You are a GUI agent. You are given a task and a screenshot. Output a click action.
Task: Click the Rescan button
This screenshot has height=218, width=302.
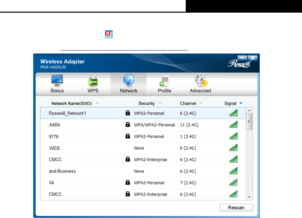(236, 208)
